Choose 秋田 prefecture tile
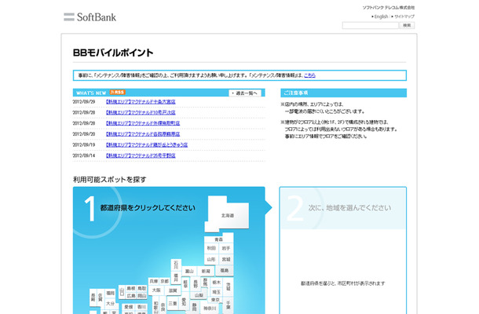 (x=211, y=248)
